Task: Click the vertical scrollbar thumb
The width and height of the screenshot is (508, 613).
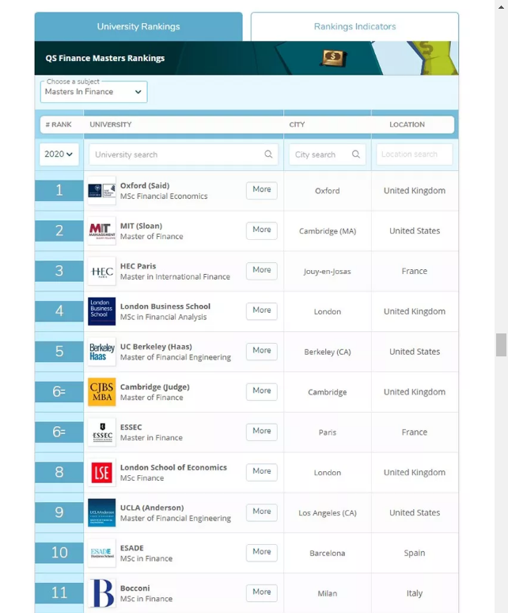Action: point(502,345)
